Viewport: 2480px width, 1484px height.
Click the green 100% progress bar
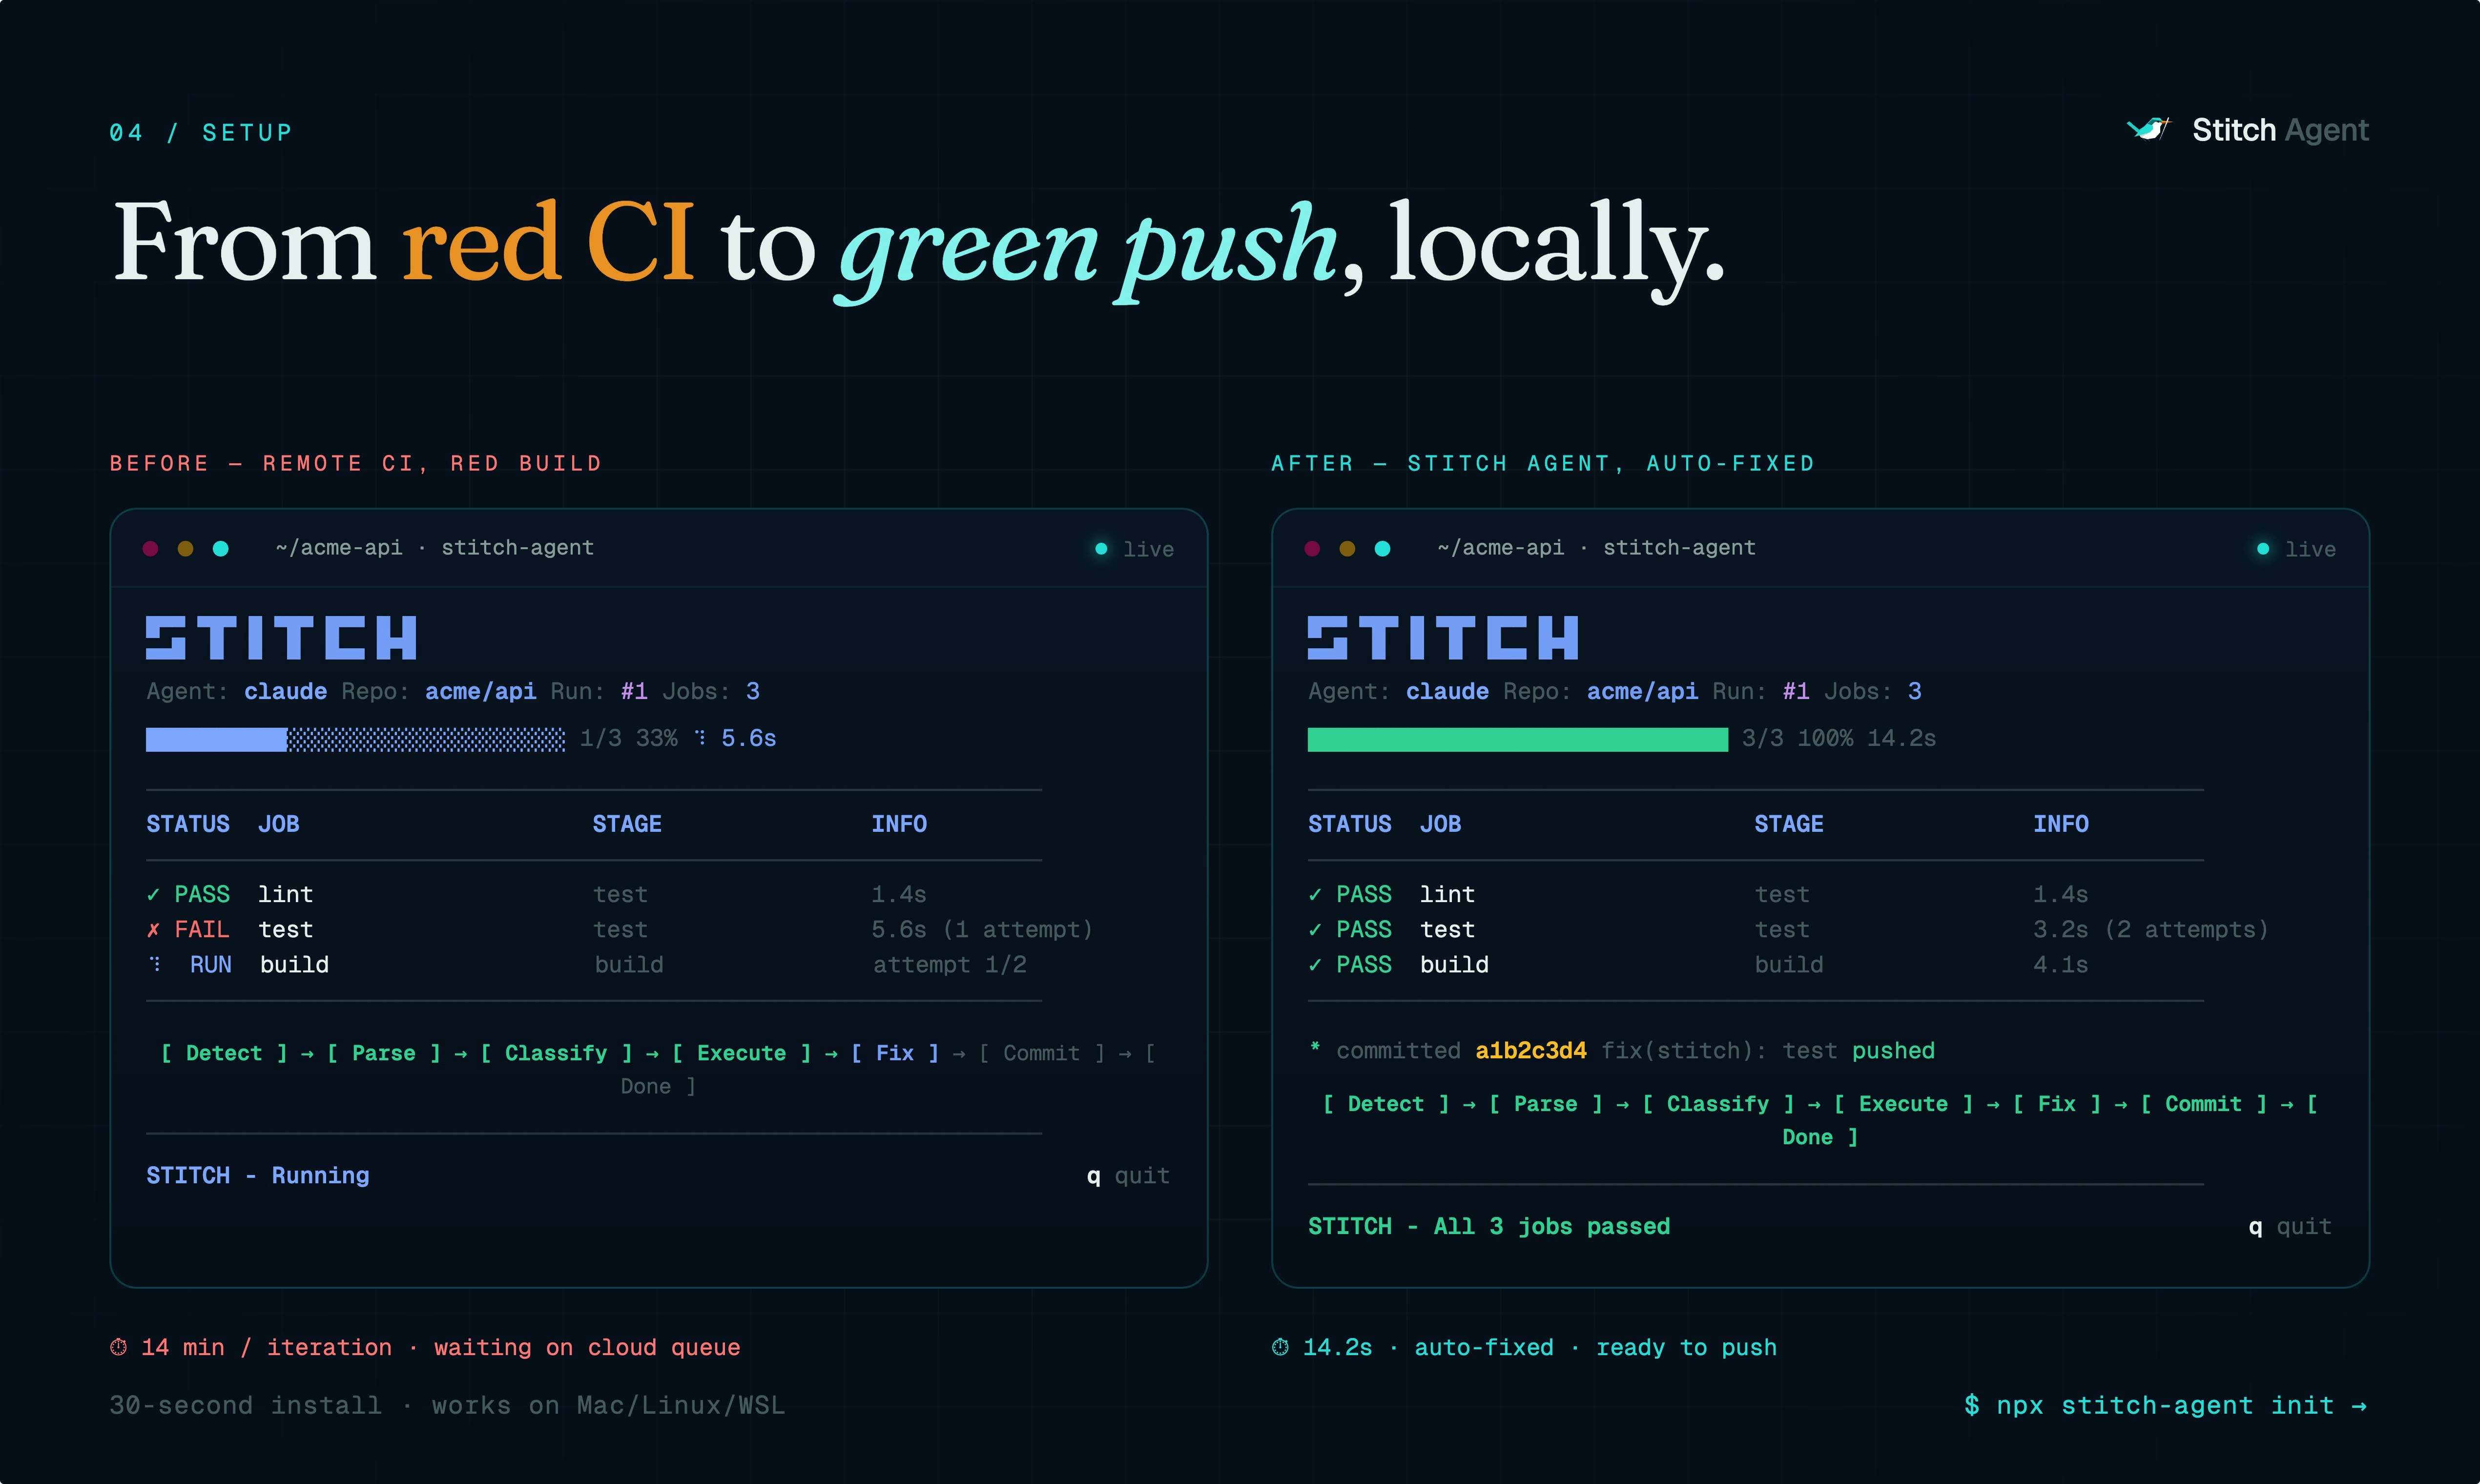click(x=1518, y=739)
